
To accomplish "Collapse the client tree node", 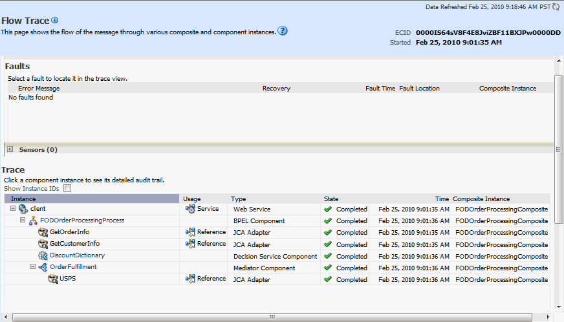I will [13, 208].
